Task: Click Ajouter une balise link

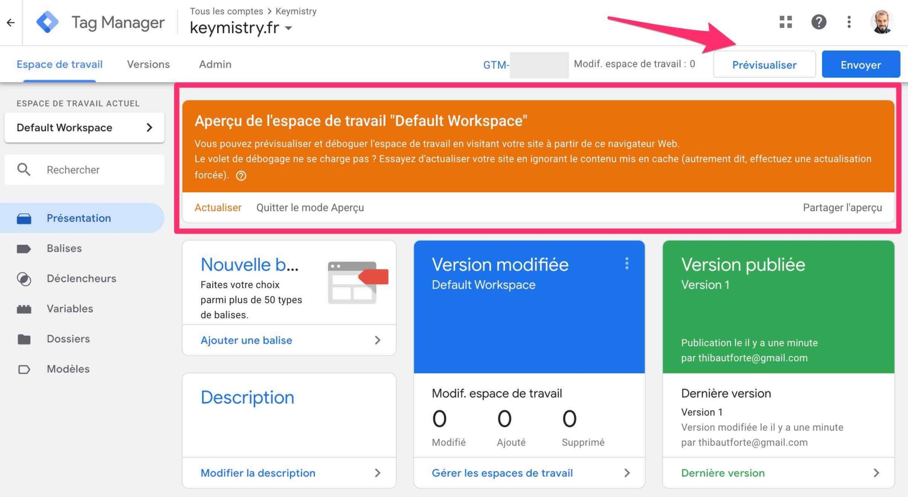Action: click(x=247, y=340)
